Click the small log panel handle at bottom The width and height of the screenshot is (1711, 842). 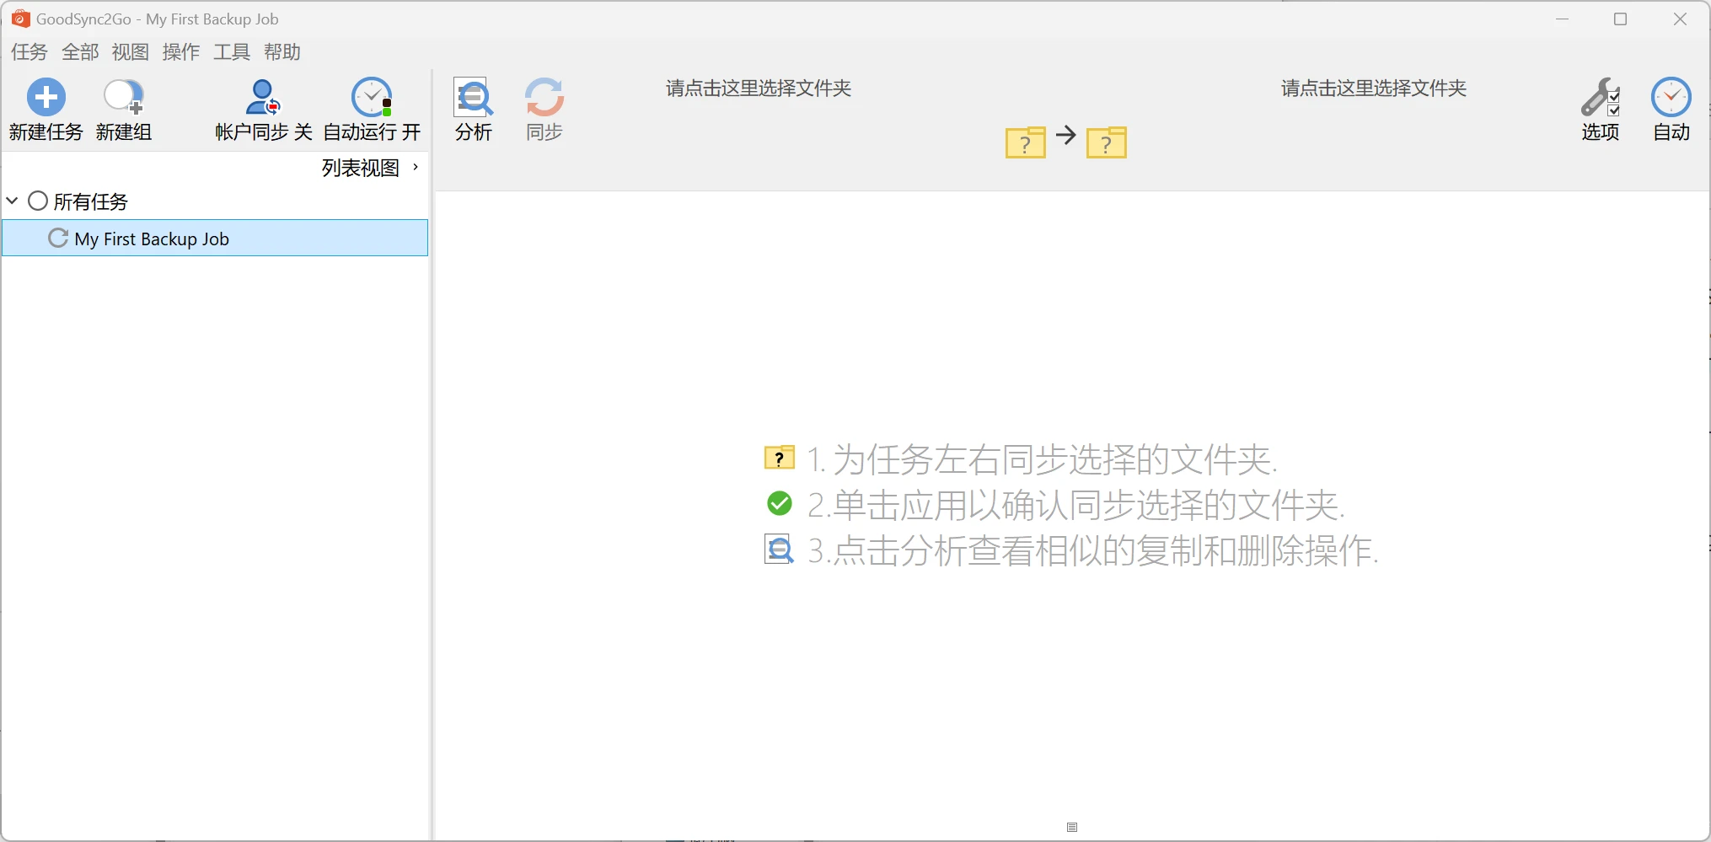(x=1072, y=827)
